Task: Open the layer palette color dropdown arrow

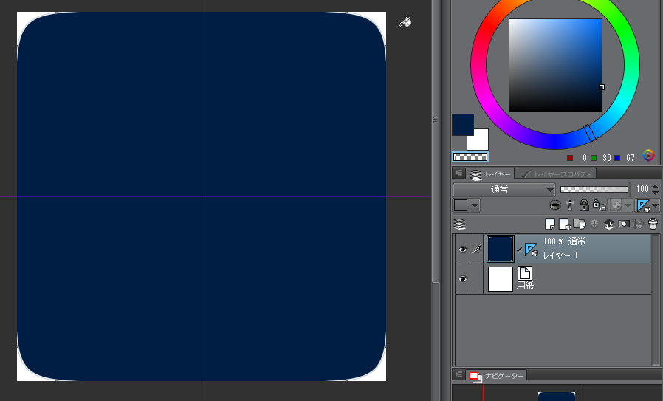Action: [474, 206]
